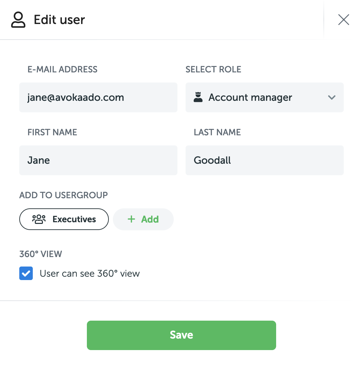363x368 pixels.
Task: Click the account manager role icon
Action: coord(198,97)
